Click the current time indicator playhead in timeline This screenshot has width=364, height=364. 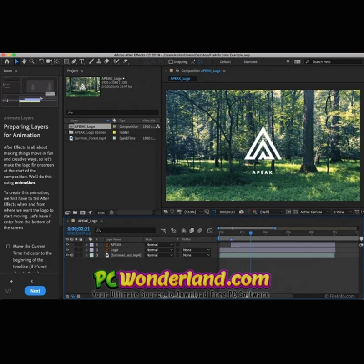coord(251,233)
